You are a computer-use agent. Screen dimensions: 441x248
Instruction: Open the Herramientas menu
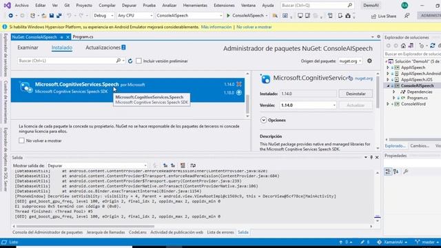pos(195,6)
